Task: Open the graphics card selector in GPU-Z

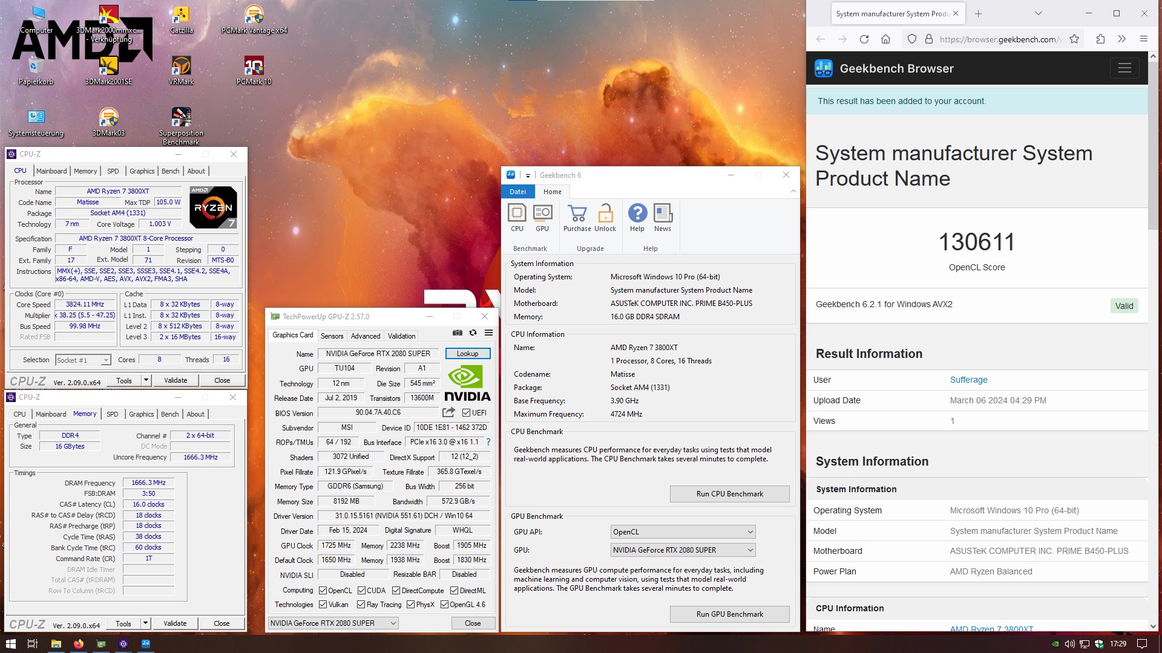Action: [x=333, y=623]
